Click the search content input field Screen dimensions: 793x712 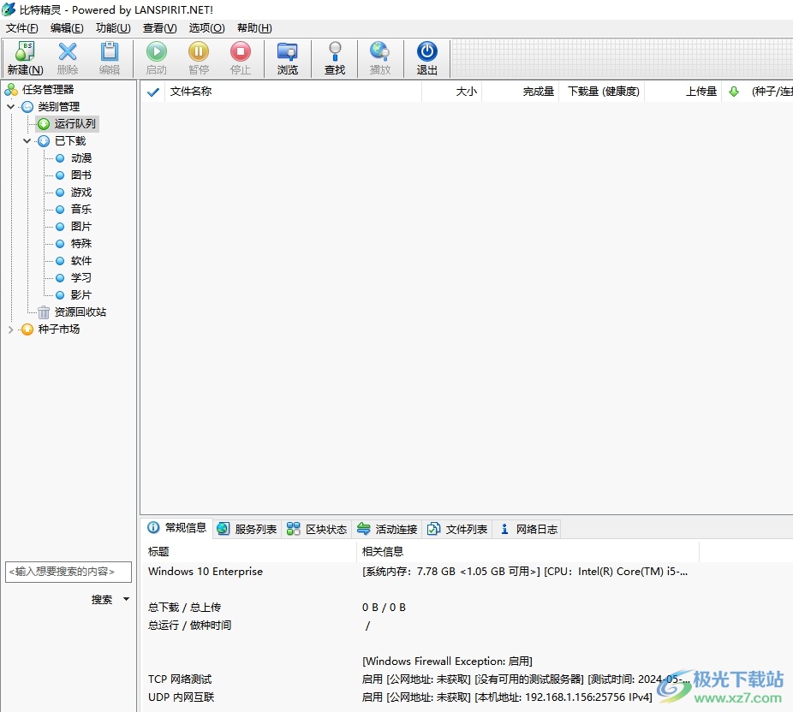[69, 572]
